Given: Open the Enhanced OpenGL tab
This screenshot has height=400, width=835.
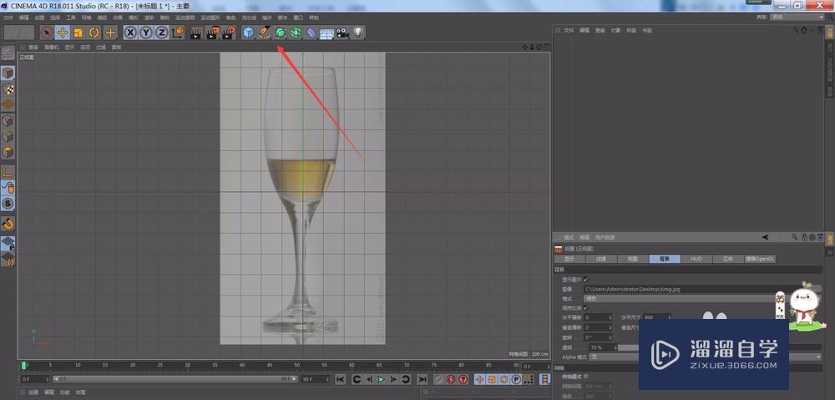Looking at the screenshot, I should click(761, 259).
